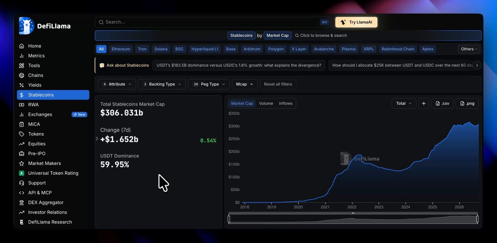Click the DefiLlama logo in the sidebar
The height and width of the screenshot is (243, 497).
pos(45,26)
